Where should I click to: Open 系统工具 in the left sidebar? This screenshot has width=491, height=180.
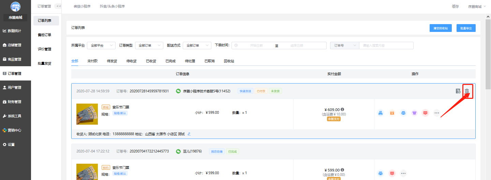15,116
